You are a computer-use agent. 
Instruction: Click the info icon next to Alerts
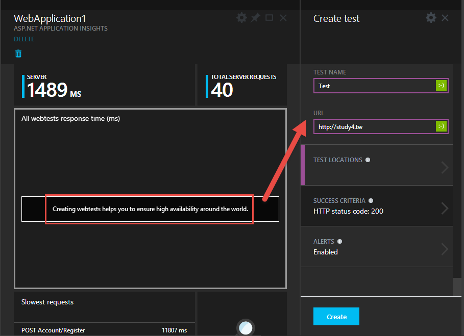coord(340,242)
